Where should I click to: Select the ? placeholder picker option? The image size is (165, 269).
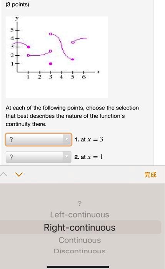pyautogui.click(x=80, y=203)
